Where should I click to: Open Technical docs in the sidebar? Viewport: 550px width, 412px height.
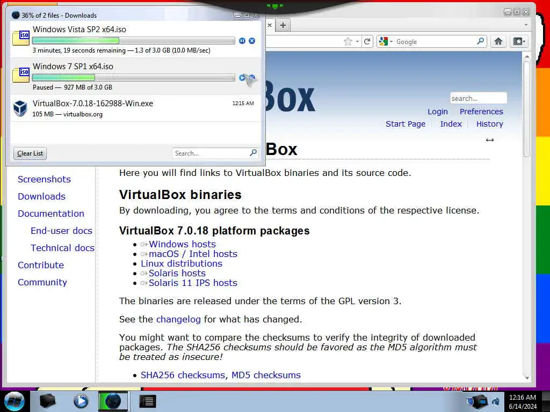[62, 248]
